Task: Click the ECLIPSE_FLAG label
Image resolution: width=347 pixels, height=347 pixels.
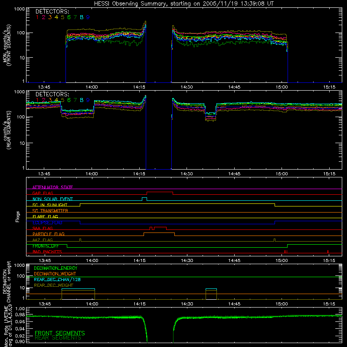Action: tap(47, 223)
